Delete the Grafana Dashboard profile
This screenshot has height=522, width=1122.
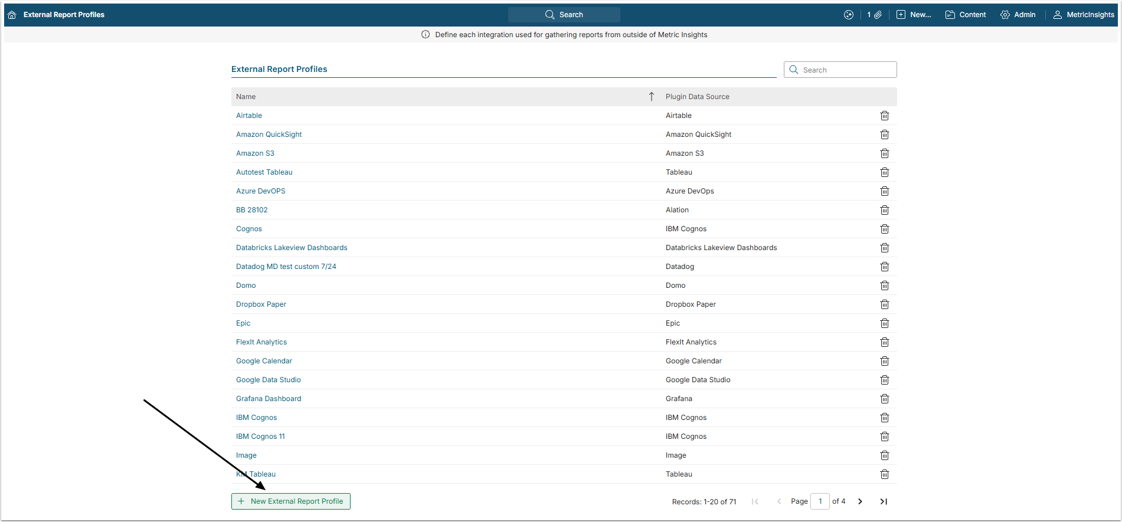[x=884, y=399]
